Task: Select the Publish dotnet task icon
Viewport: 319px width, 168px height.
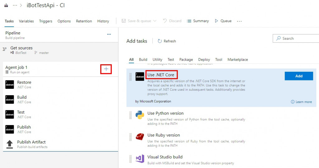Action: [10, 129]
